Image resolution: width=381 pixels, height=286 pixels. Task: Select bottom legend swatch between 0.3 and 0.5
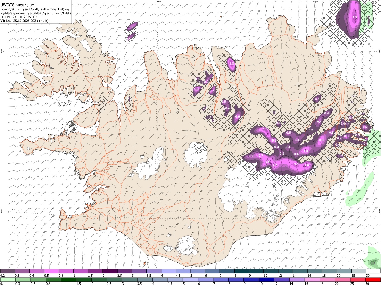[x=23, y=279]
